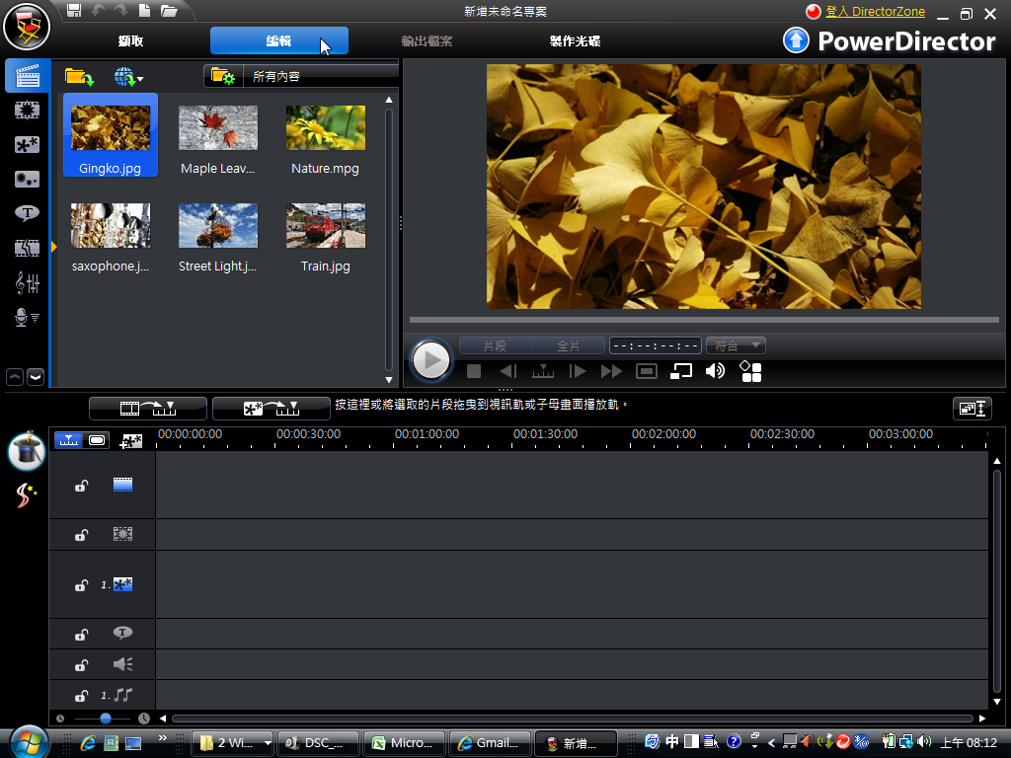Screen dimensions: 1011x758
Task: Launch the Magic Movie Wizard hat icon
Action: coord(27,450)
